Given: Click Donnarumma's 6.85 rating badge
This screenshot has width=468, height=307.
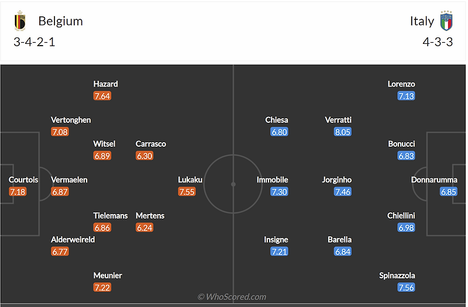Looking at the screenshot, I should coord(449,192).
